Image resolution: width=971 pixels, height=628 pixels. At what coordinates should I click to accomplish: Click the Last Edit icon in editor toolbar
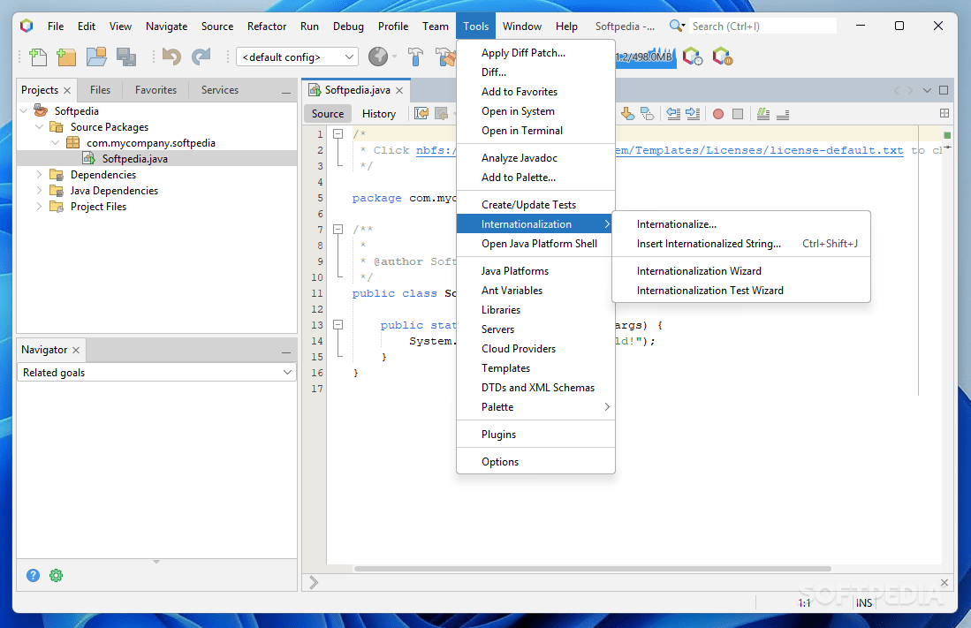[421, 113]
